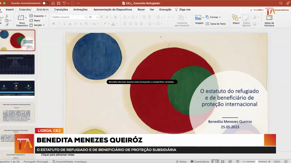This screenshot has height=163, width=291.
Task: Open the font size 30 dropdown
Action: [x=97, y=17]
